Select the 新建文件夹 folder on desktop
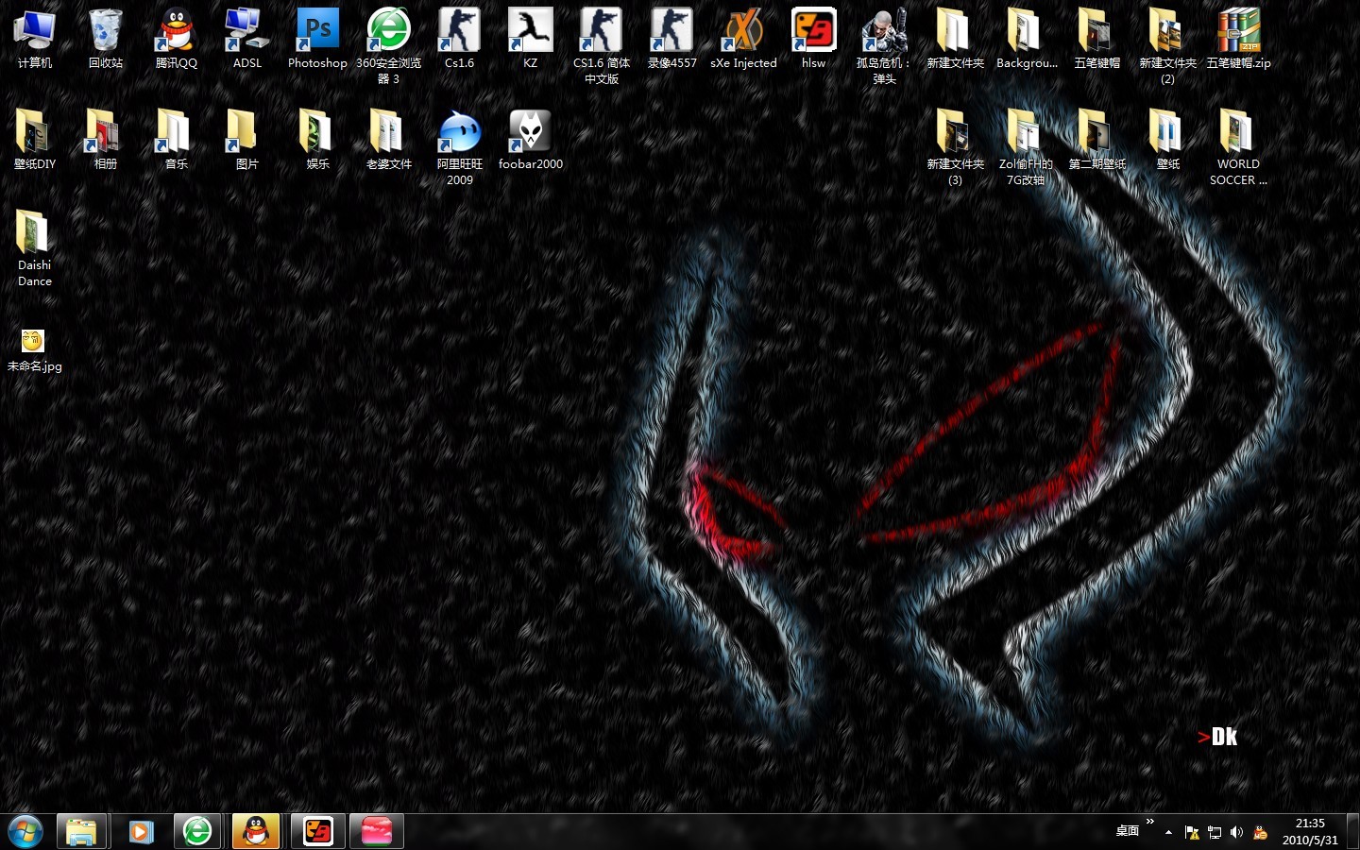Viewport: 1360px width, 850px height. tap(955, 40)
